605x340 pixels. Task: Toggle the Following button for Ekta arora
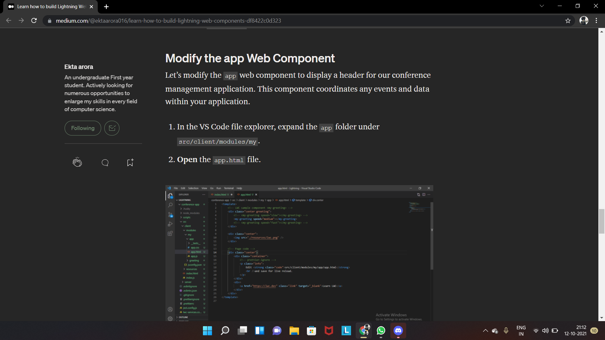(x=83, y=128)
